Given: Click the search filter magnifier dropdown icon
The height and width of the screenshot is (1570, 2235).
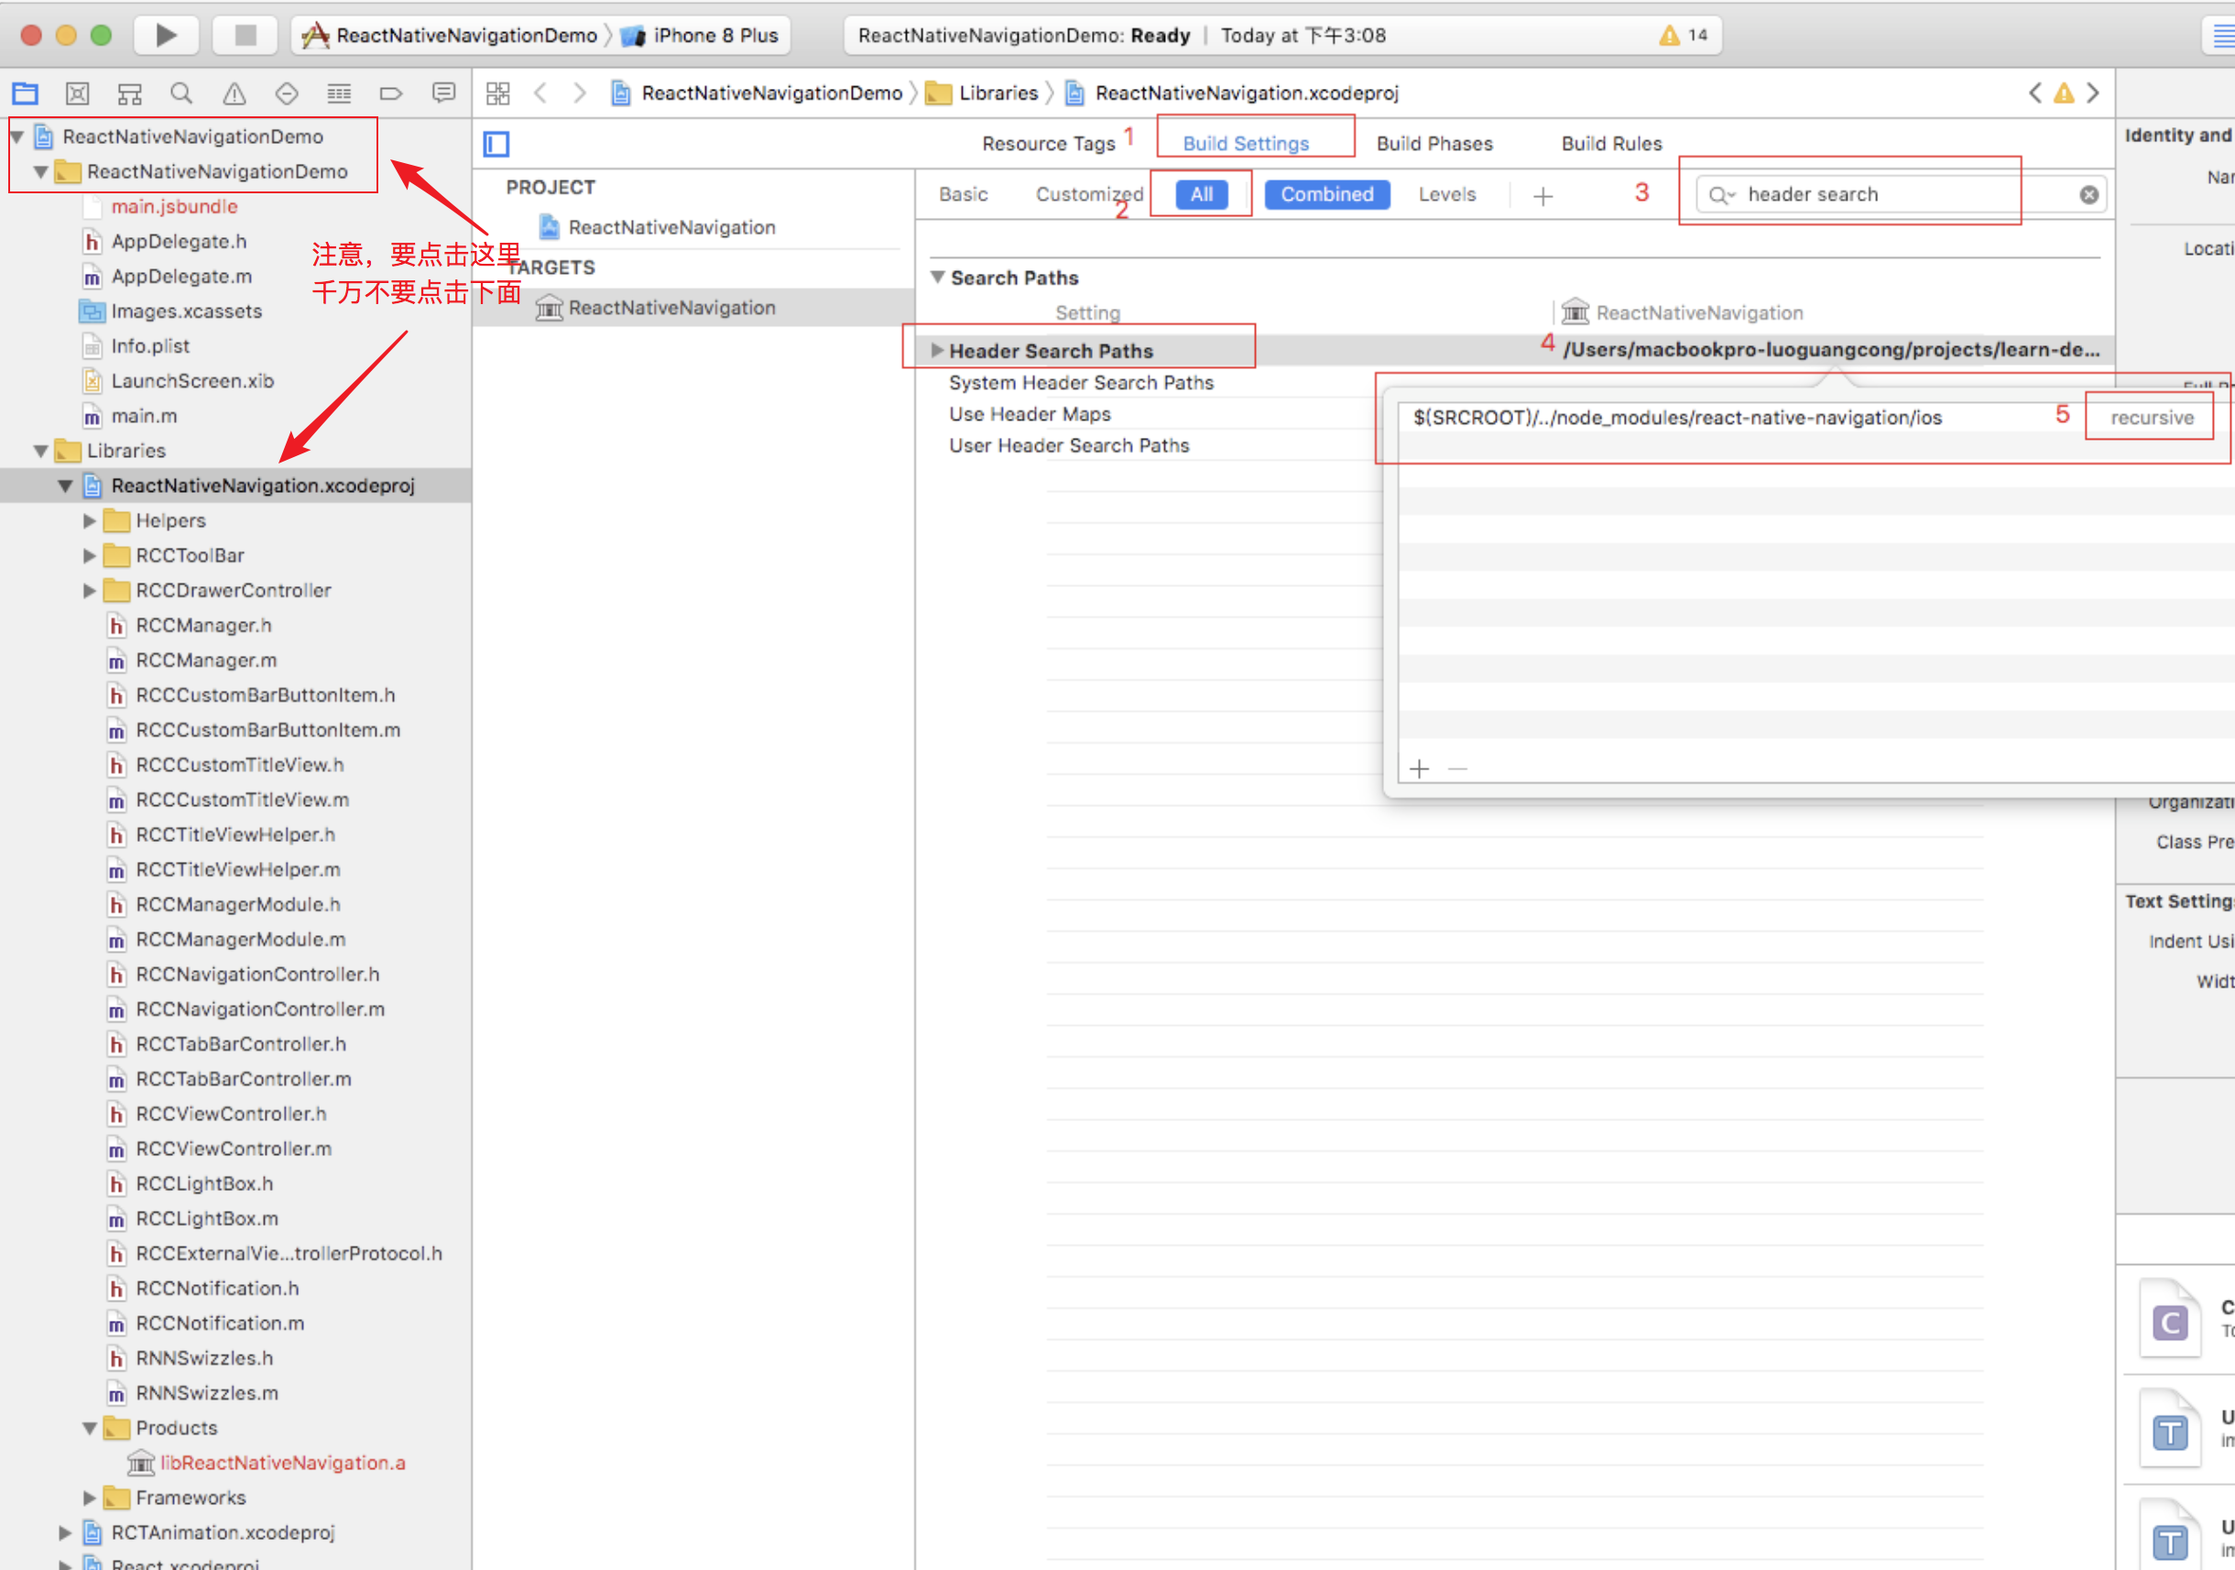Looking at the screenshot, I should [x=1722, y=195].
